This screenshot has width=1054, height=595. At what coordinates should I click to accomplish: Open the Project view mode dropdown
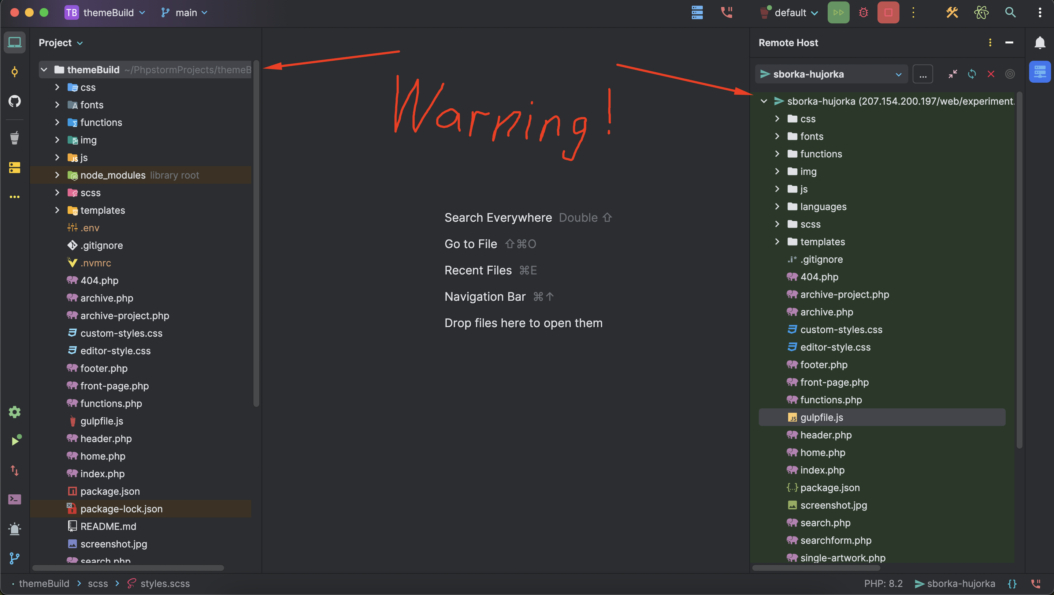(x=61, y=43)
